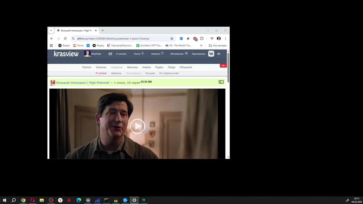The height and width of the screenshot is (204, 363).
Task: Open the Chrome three-dot menu
Action: (x=225, y=39)
